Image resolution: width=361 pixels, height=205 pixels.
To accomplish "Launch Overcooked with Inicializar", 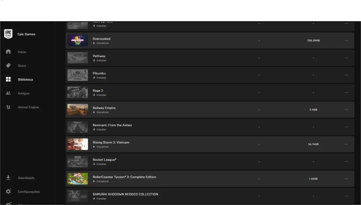I will pos(101,43).
